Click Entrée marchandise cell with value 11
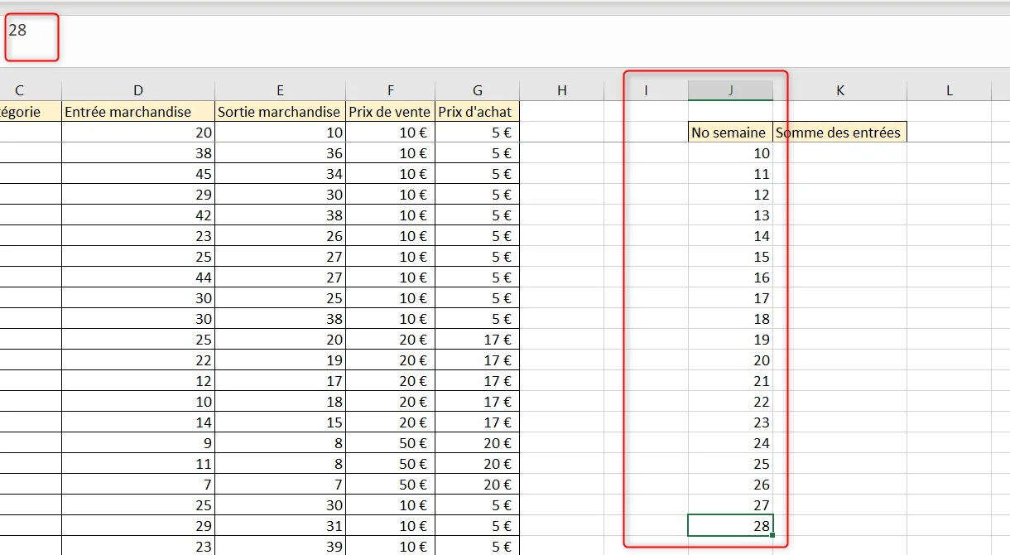The image size is (1010, 555). (x=138, y=464)
